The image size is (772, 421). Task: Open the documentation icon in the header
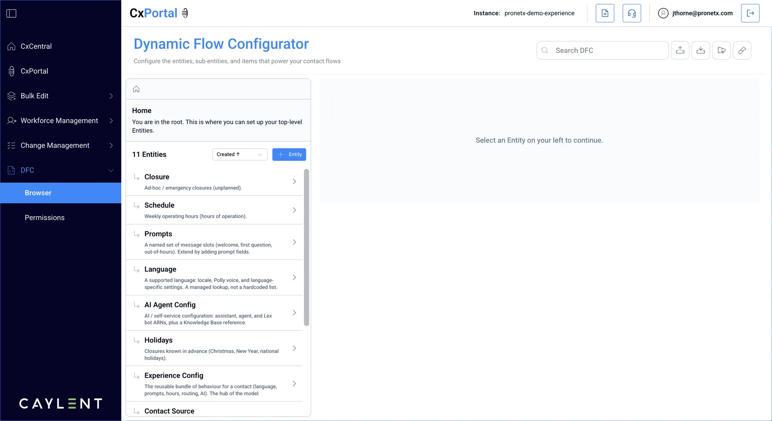pyautogui.click(x=605, y=13)
